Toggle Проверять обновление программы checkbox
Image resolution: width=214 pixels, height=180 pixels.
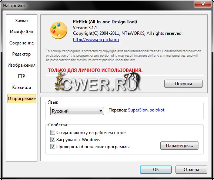pos(53,147)
